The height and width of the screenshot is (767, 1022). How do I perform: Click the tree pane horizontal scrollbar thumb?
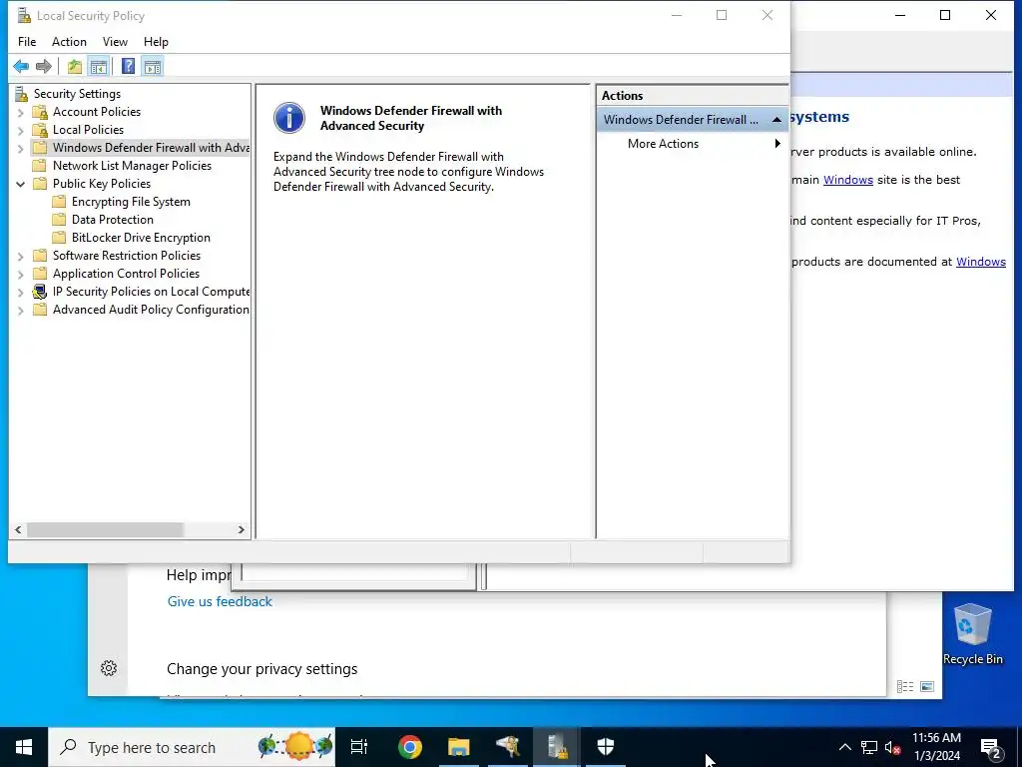[x=105, y=529]
